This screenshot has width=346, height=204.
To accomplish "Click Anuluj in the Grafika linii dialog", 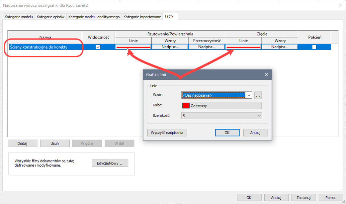I will [255, 133].
